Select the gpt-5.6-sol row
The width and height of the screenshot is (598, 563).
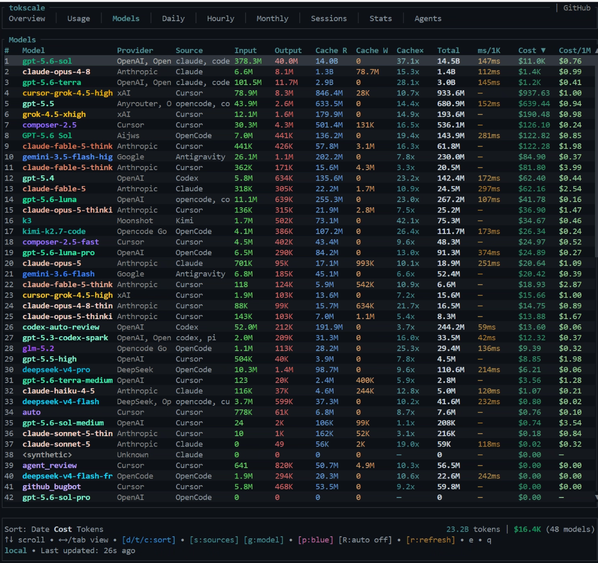(x=298, y=61)
